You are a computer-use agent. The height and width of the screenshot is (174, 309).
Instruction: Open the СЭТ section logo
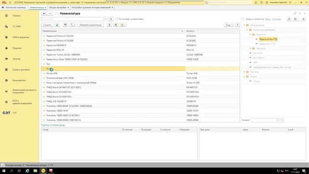[x=6, y=113]
